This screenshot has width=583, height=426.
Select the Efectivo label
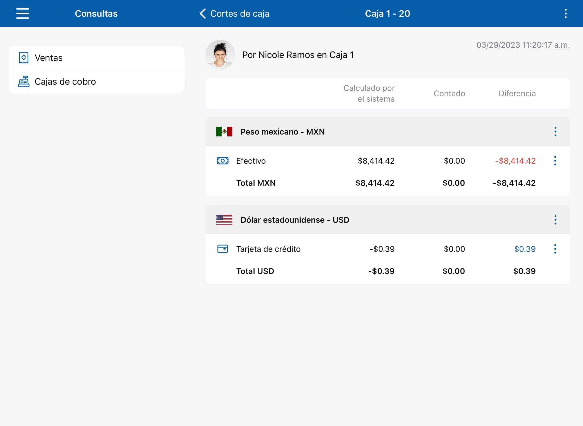pos(251,161)
